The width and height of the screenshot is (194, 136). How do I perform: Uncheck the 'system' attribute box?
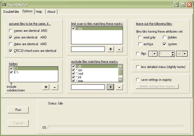[x=164, y=44]
